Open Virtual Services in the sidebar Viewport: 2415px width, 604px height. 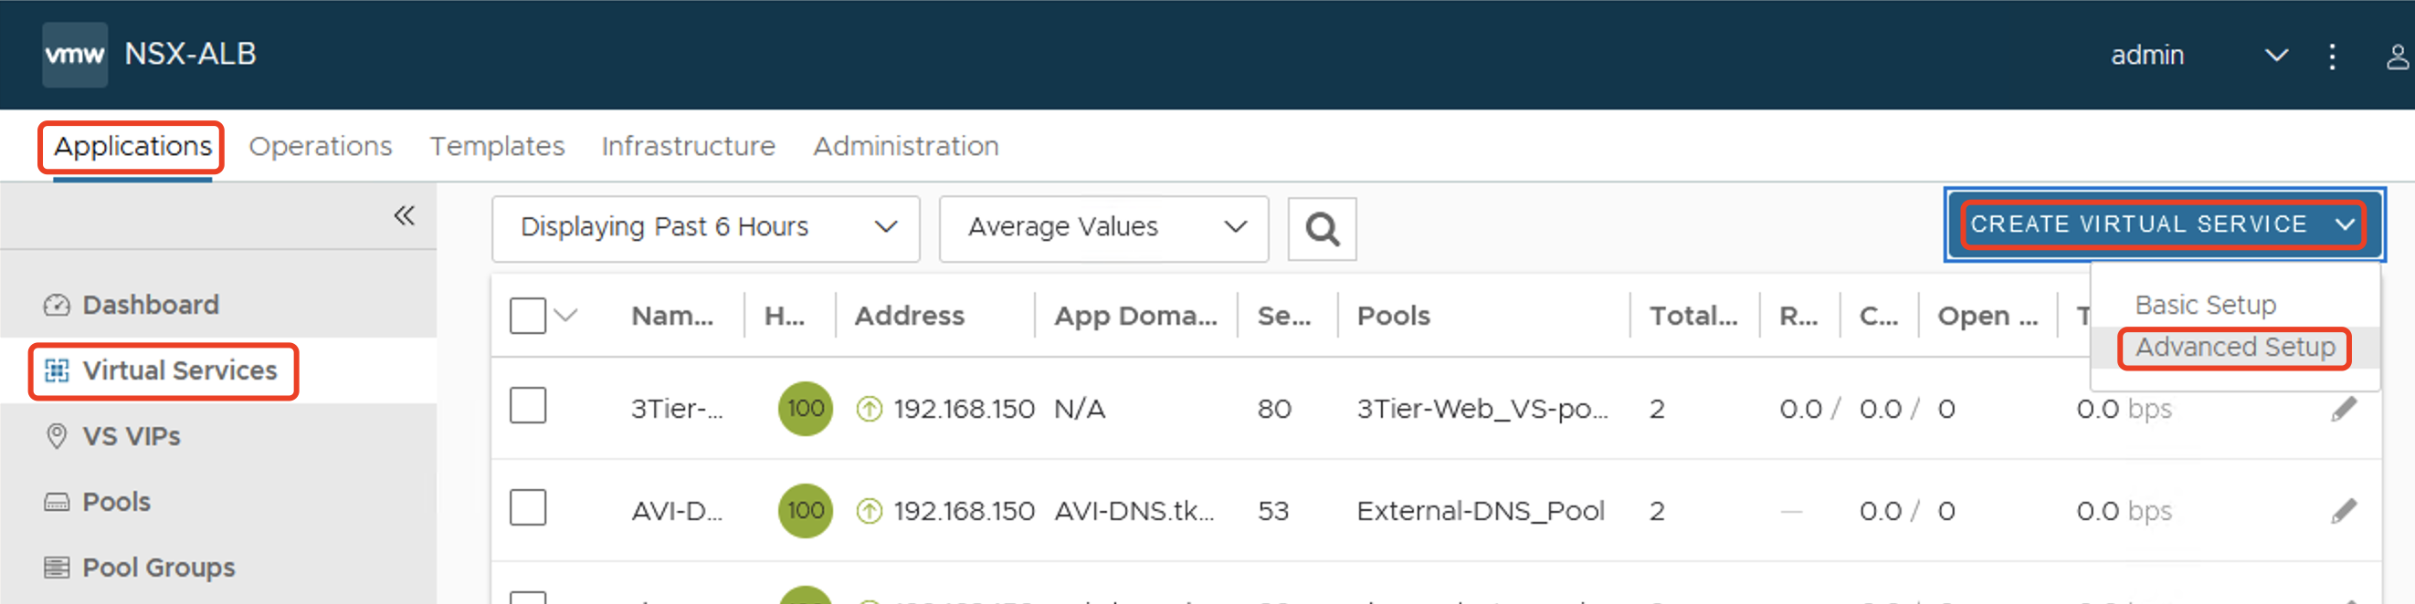point(180,370)
